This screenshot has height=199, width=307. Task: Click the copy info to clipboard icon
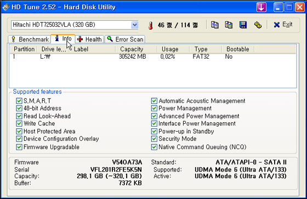point(214,25)
